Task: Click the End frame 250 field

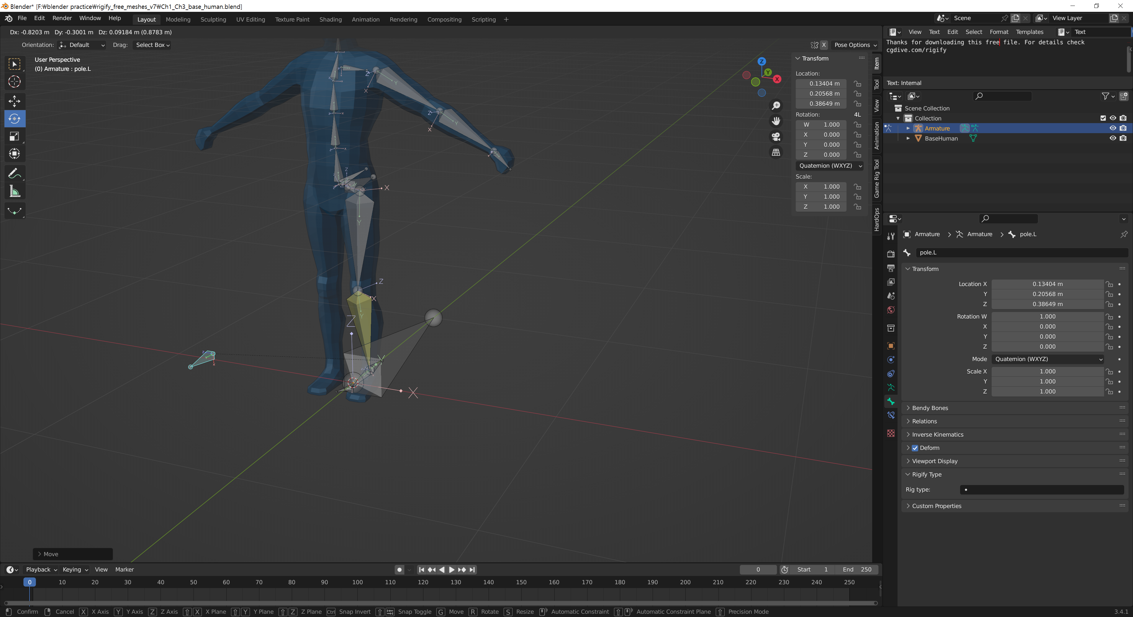Action: point(856,569)
